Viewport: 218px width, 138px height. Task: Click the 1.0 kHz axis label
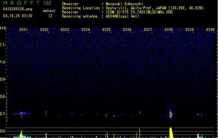point(3,62)
